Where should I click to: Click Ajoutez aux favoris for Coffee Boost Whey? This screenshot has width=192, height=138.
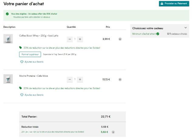tap(34, 62)
